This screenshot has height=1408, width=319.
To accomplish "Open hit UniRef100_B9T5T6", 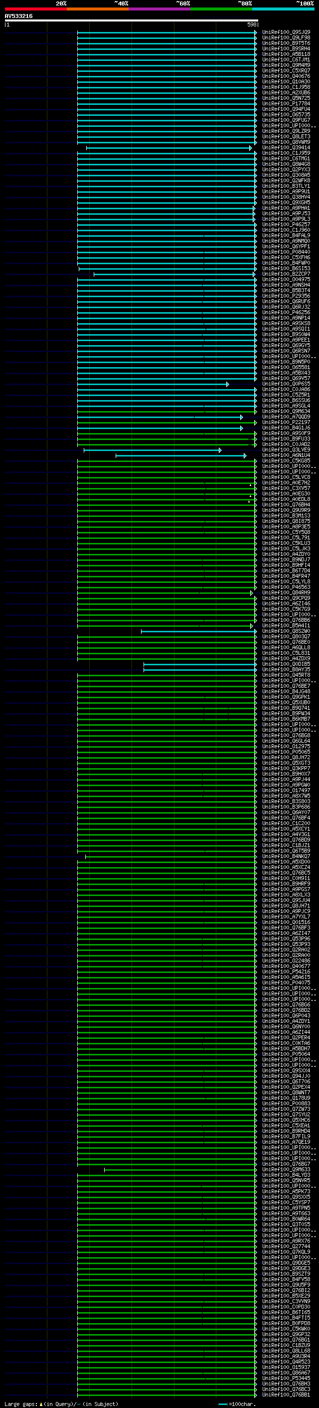I will (286, 43).
